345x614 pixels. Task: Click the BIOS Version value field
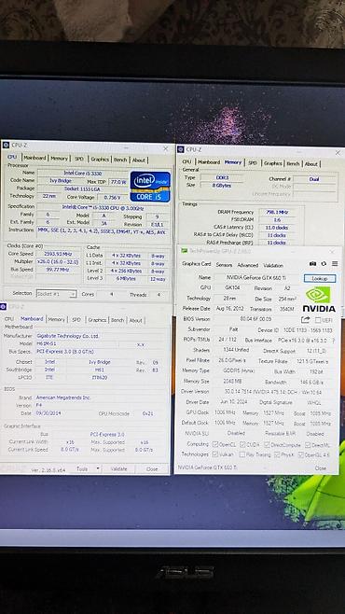[255, 319]
